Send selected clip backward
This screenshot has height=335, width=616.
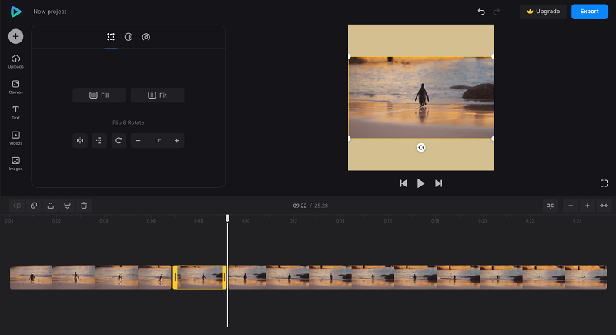tap(67, 206)
